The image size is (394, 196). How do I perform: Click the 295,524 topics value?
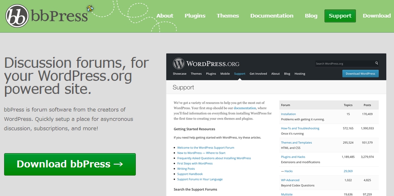348,143
